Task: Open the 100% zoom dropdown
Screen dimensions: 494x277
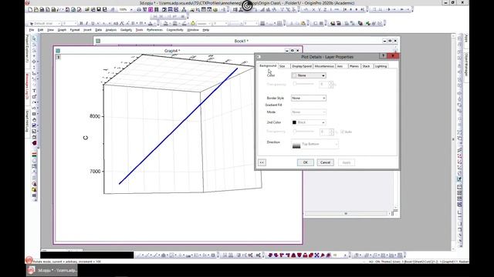Action: 131,10
